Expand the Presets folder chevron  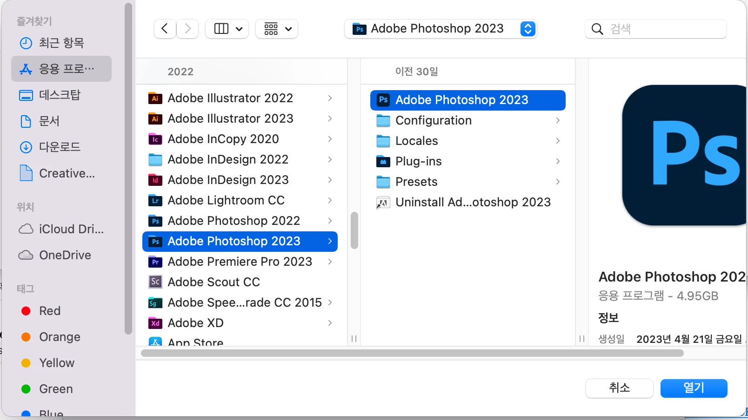pyautogui.click(x=558, y=182)
